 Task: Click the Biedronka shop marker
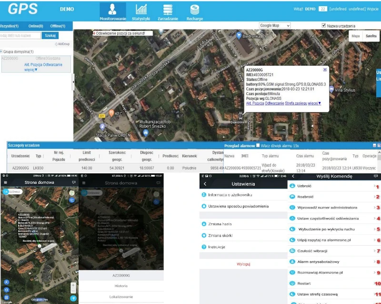(x=240, y=35)
